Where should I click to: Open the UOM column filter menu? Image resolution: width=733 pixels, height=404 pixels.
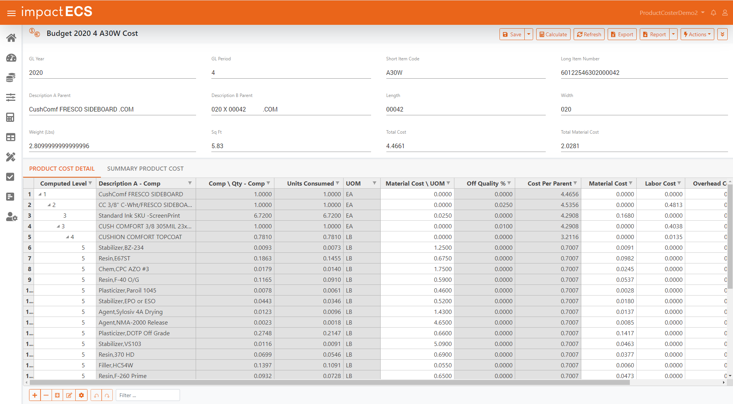click(375, 183)
